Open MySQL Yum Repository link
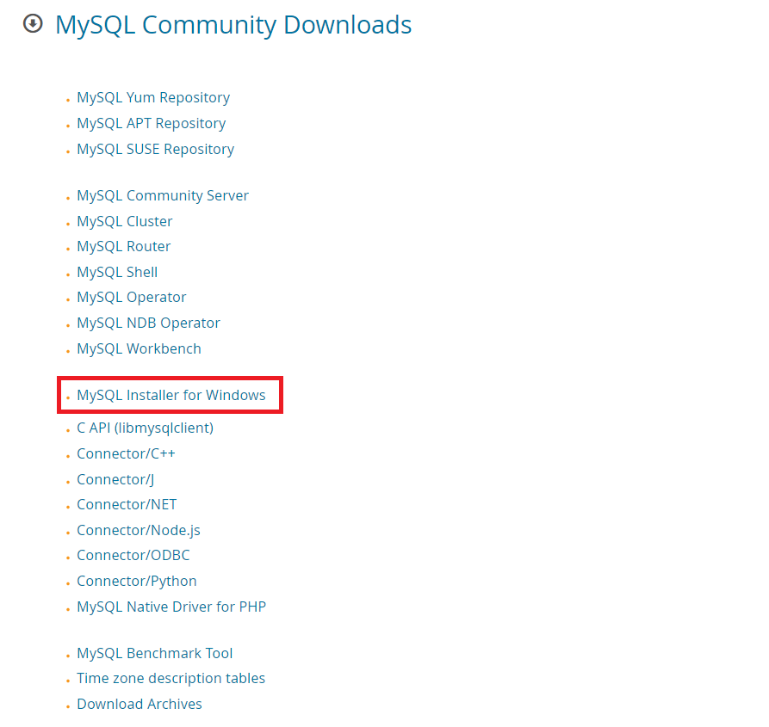 point(153,98)
